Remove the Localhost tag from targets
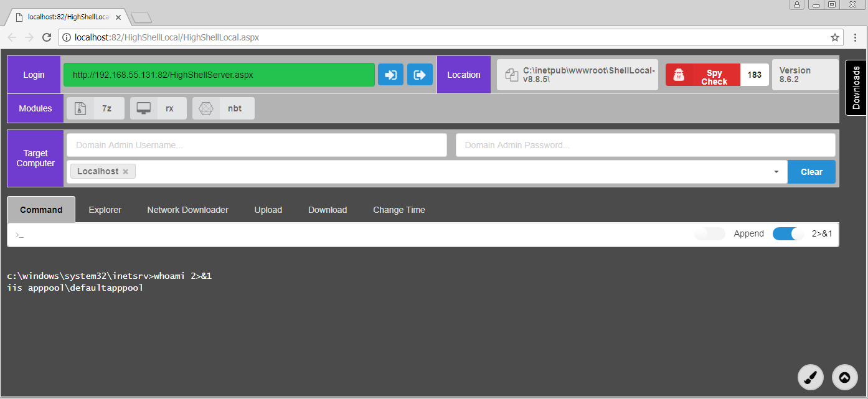The width and height of the screenshot is (868, 399). 126,172
